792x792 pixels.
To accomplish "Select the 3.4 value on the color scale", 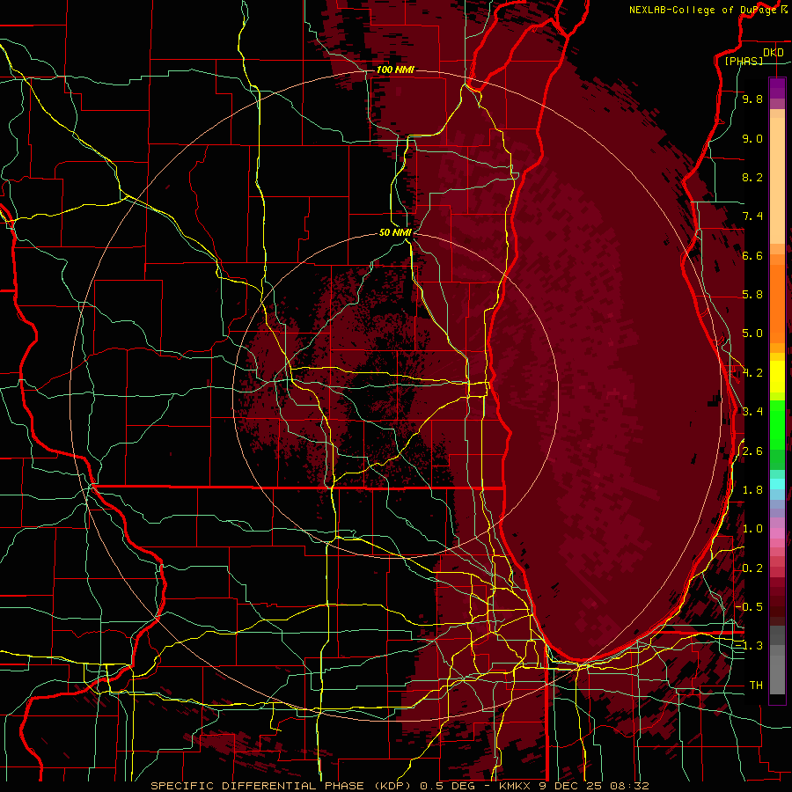I will pos(752,412).
